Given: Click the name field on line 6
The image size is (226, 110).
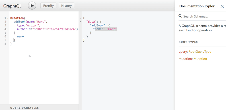Looking at the screenshot, I should [20, 36].
